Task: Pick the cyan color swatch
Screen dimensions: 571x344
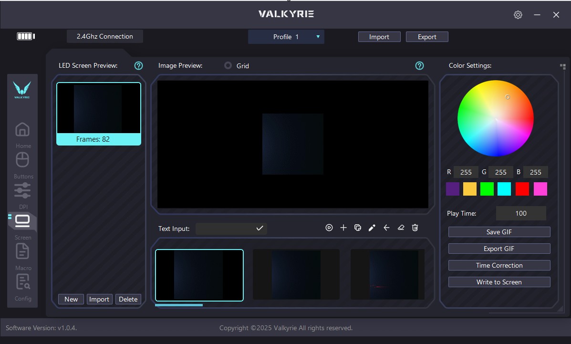Action: click(x=504, y=189)
